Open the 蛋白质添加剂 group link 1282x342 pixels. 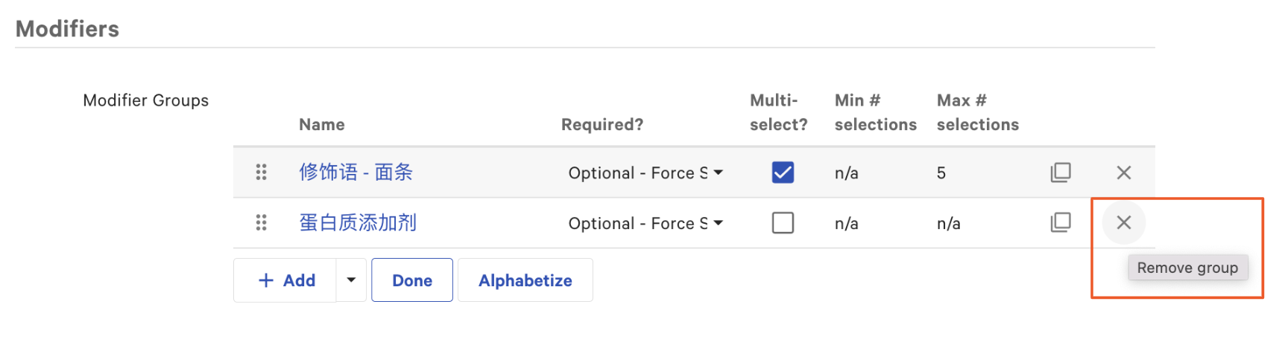358,222
